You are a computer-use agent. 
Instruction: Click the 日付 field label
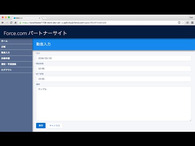(38, 53)
